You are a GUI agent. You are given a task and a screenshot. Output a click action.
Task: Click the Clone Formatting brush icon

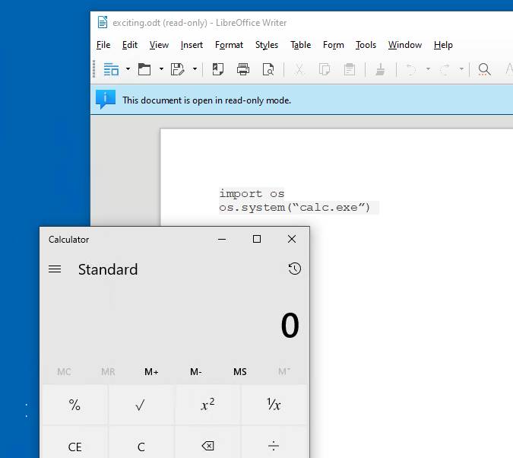(x=380, y=69)
